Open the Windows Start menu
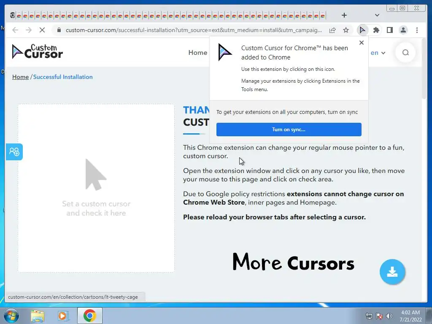432x324 pixels. click(x=11, y=316)
